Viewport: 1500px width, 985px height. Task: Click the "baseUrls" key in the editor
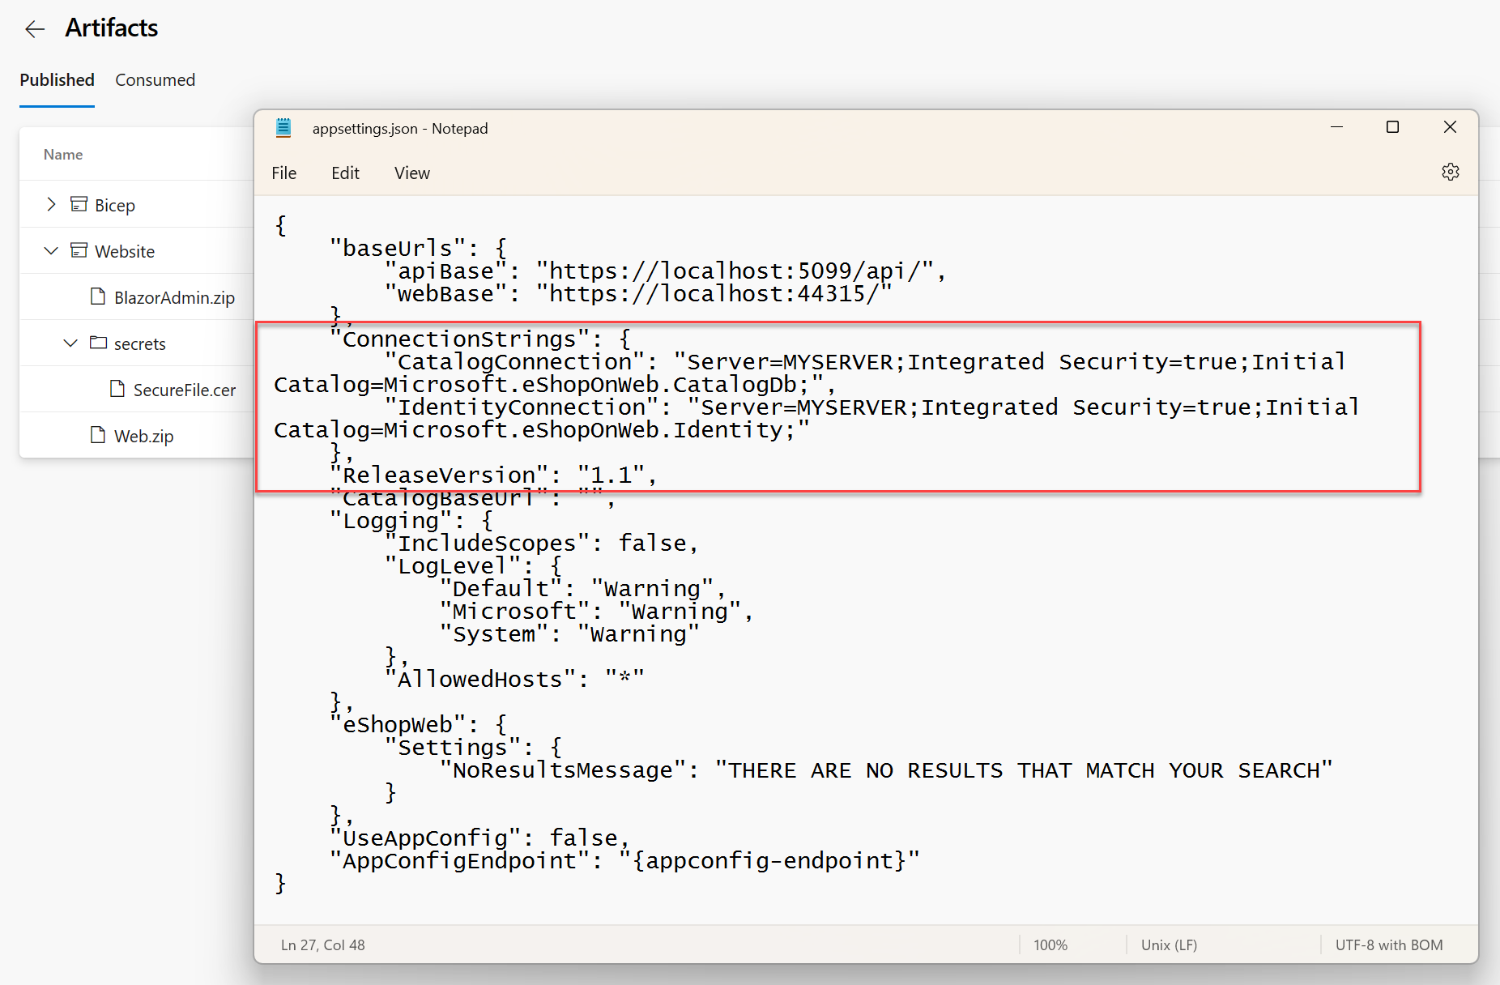[397, 248]
